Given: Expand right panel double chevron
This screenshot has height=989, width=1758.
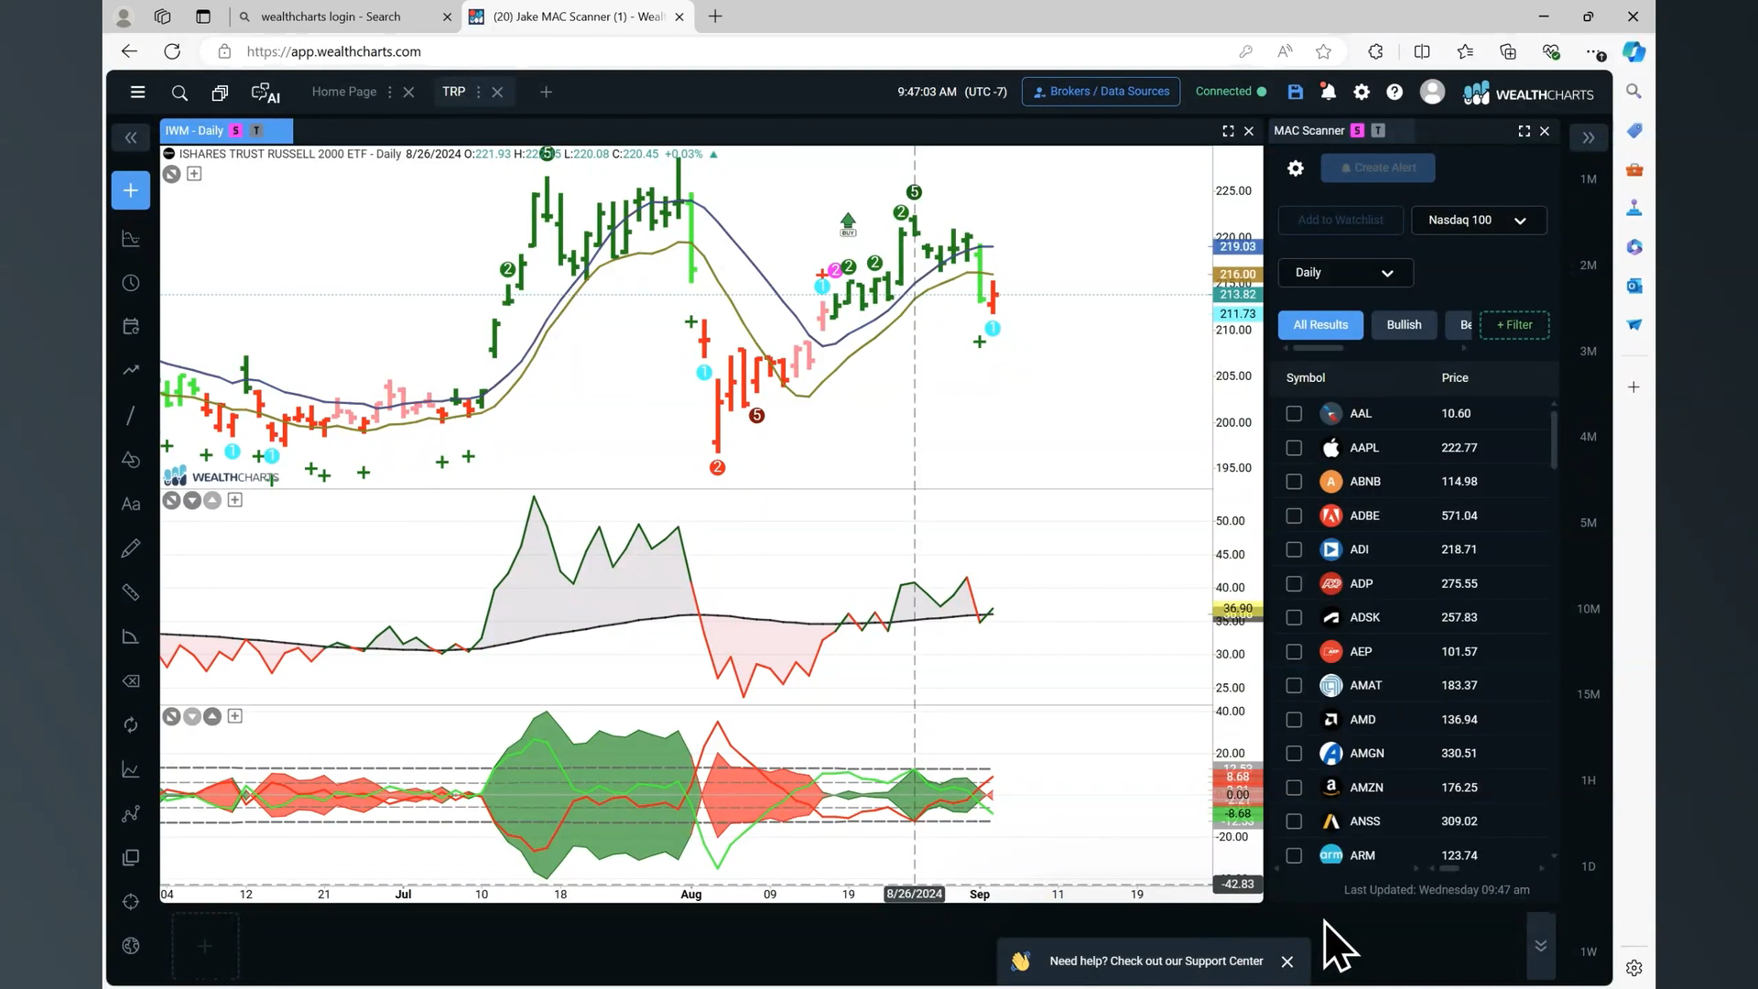Looking at the screenshot, I should pos(1589,137).
